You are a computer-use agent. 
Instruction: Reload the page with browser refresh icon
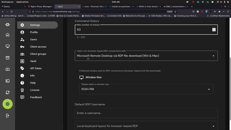tap(12, 12)
